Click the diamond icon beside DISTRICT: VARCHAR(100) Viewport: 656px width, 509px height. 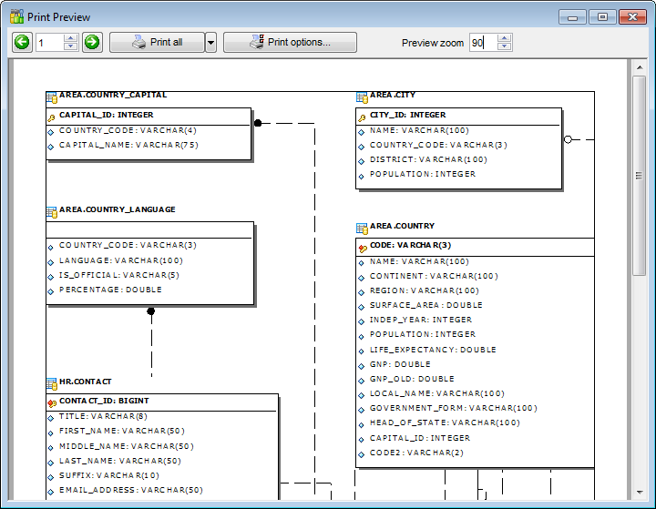pyautogui.click(x=362, y=161)
